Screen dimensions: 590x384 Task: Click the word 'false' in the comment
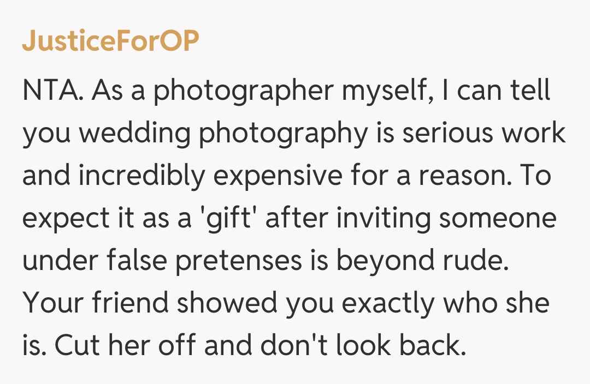129,261
